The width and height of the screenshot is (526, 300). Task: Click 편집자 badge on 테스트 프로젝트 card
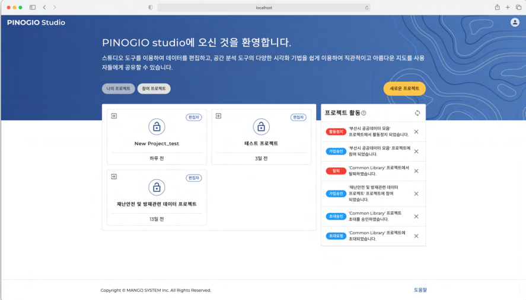(x=298, y=117)
